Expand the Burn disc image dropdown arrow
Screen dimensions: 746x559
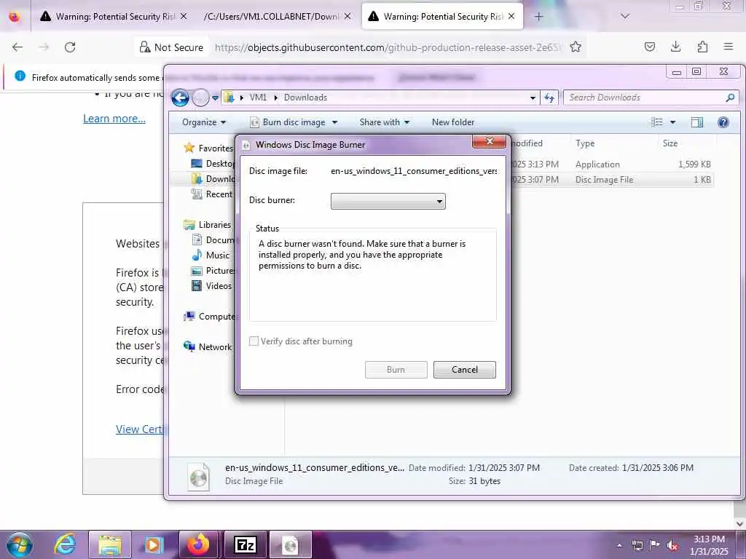tap(335, 122)
